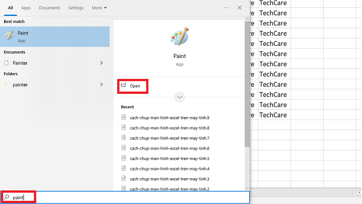
Task: Open recent file cach-chup-man-hinh-excel-tren-may-tinh.6
Action: tap(169, 148)
